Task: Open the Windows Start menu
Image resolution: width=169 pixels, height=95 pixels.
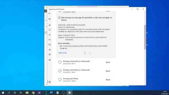Action: point(3,93)
